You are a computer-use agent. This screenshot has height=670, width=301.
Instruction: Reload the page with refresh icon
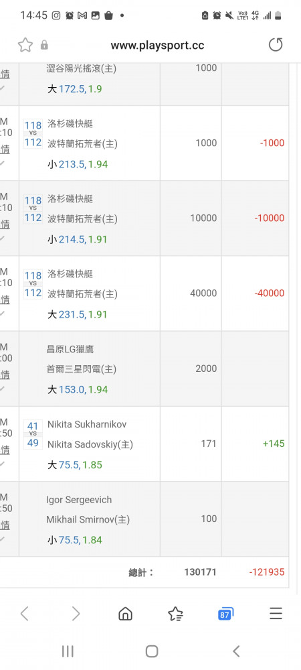coord(276,45)
